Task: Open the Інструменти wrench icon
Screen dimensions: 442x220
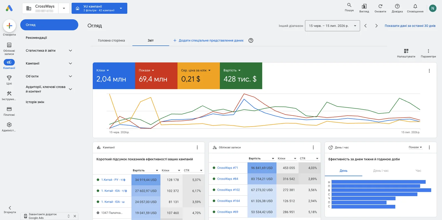Action: 9,93
